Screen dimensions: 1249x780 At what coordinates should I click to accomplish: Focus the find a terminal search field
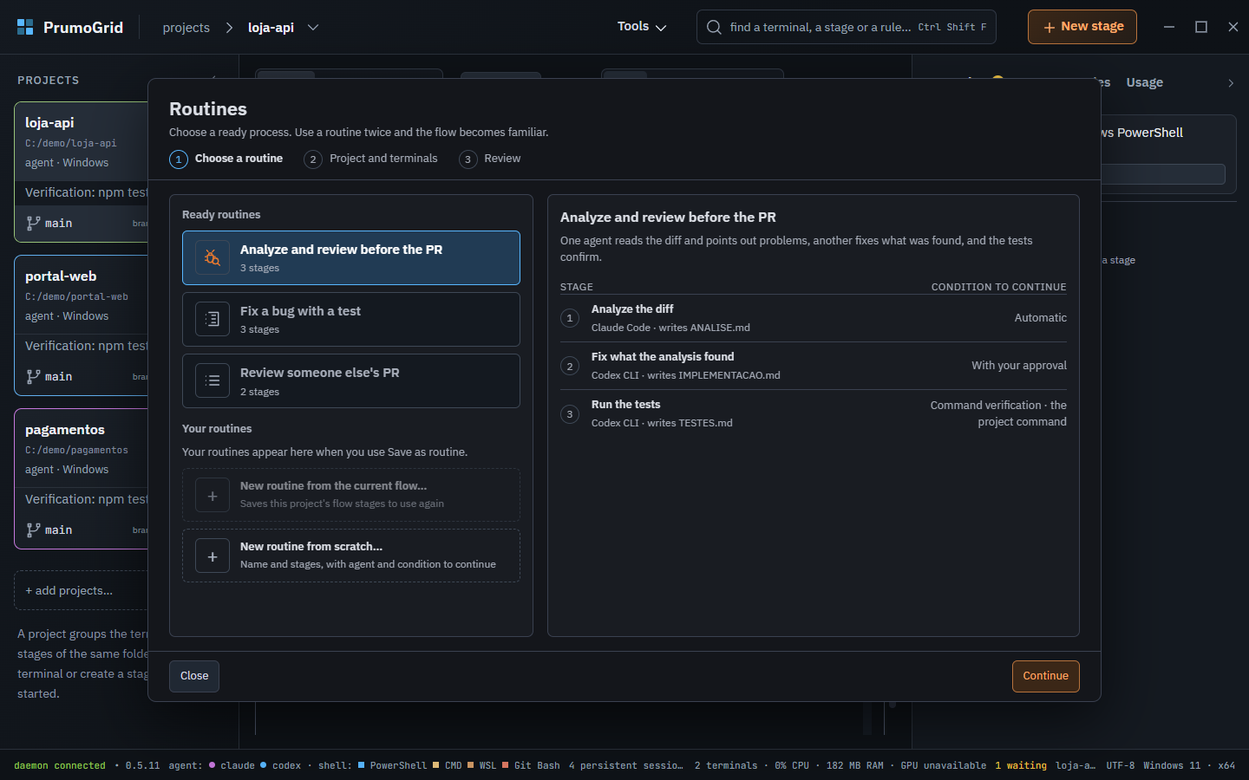(847, 27)
